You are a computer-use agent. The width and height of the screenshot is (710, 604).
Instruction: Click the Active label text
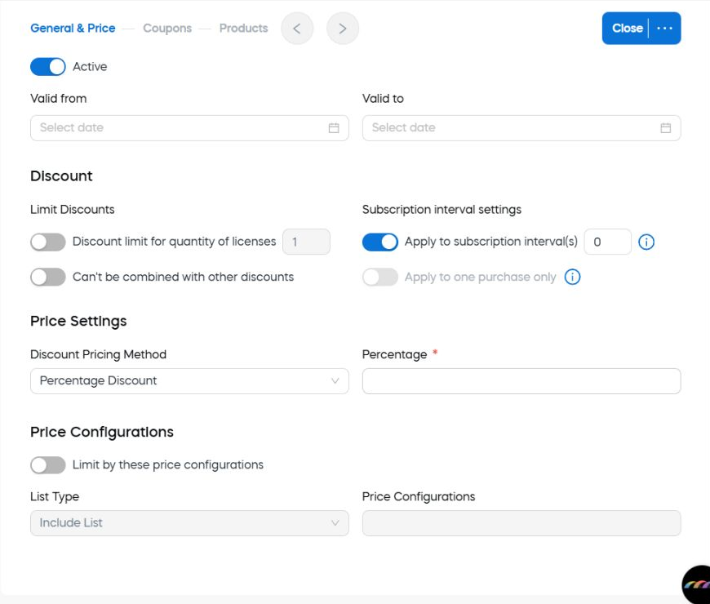coord(90,67)
